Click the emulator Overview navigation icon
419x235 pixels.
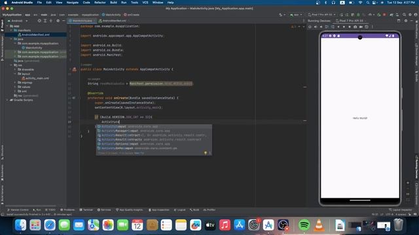[350, 27]
